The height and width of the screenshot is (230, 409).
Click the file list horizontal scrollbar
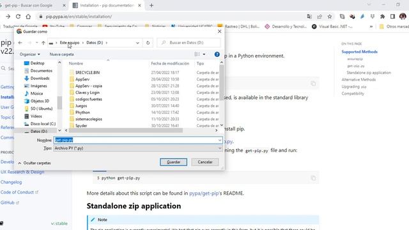(126, 130)
